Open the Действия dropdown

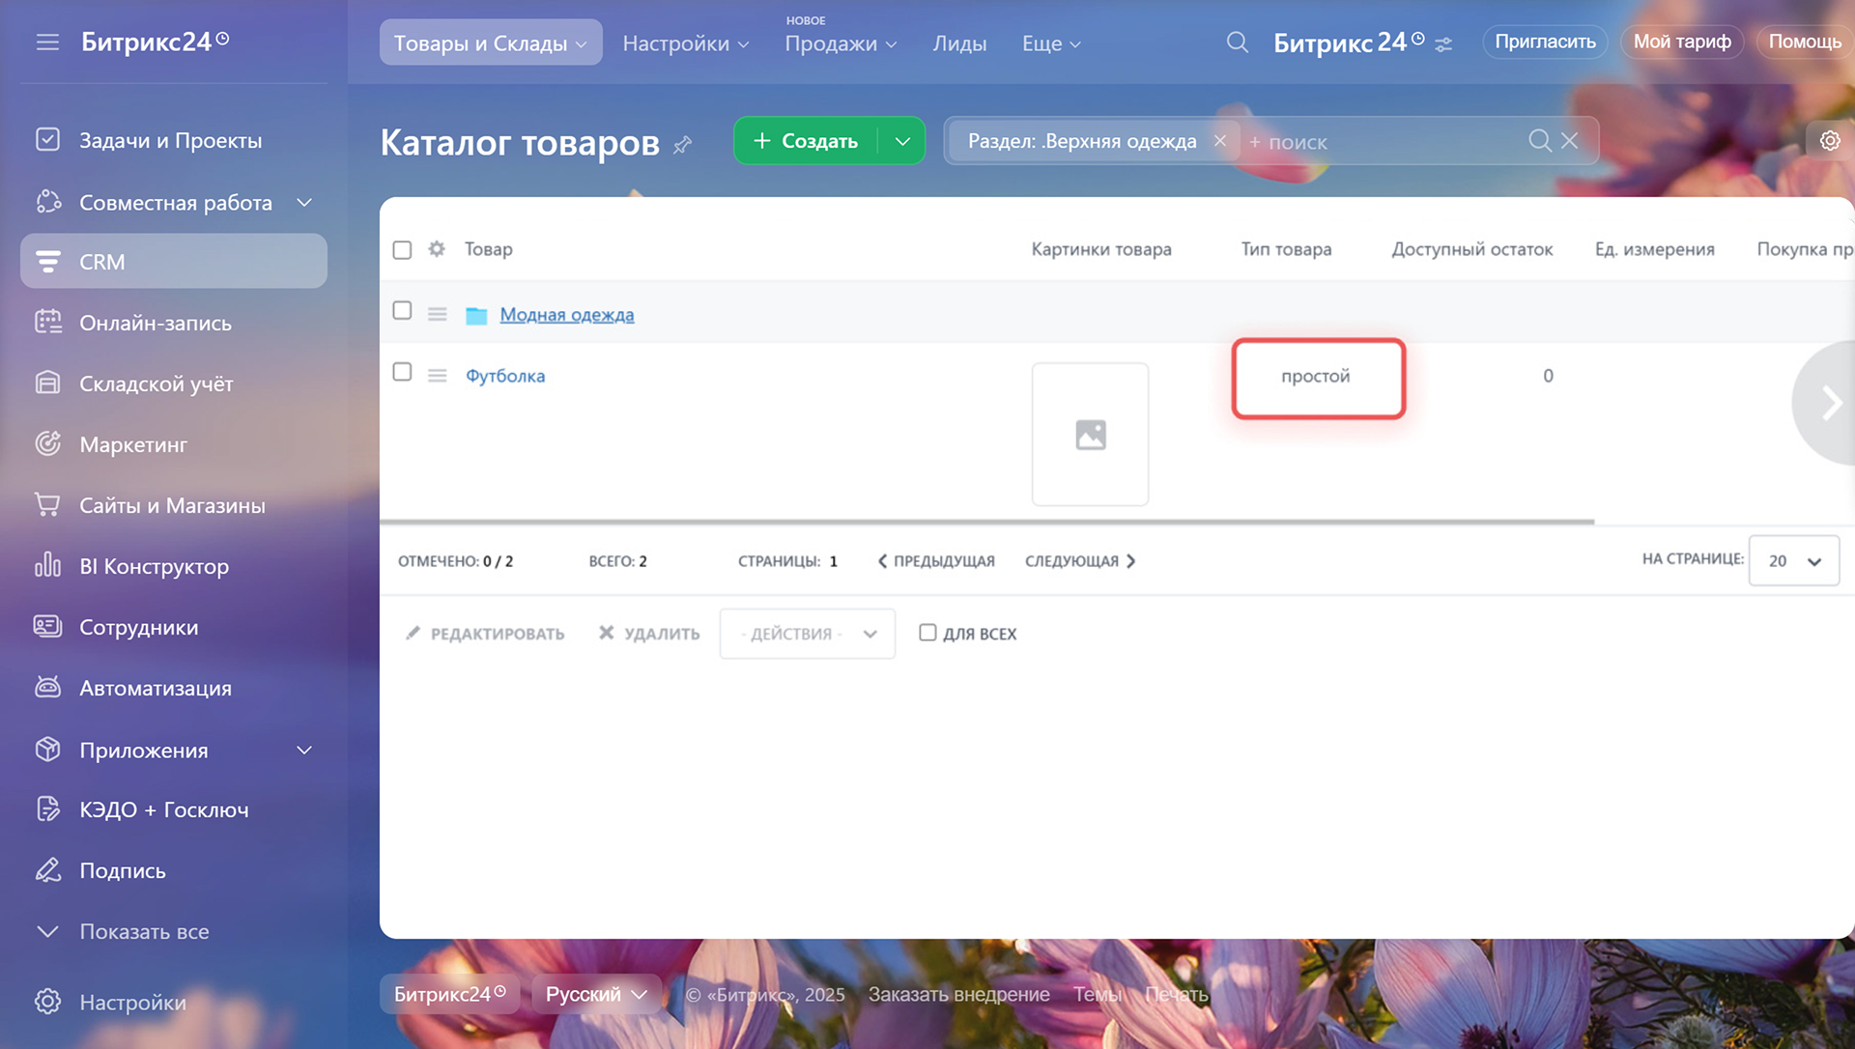(x=808, y=634)
